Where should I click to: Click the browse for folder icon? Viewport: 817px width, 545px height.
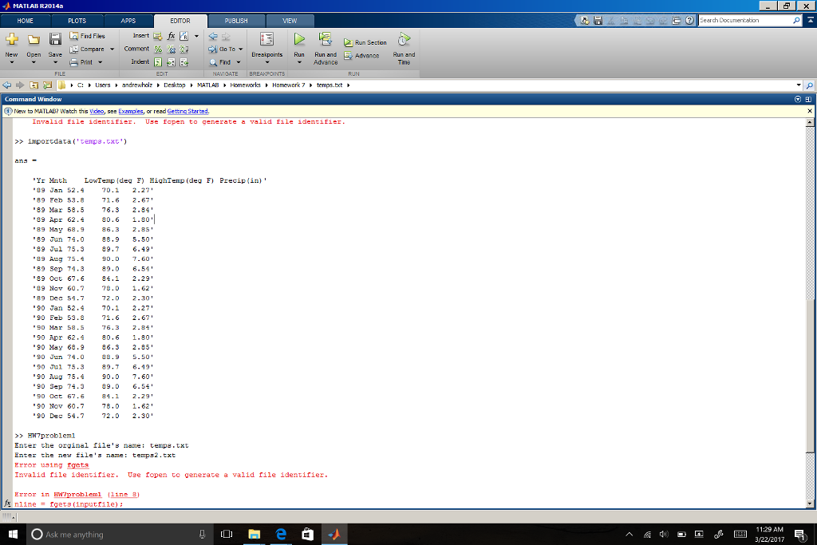pyautogui.click(x=47, y=85)
